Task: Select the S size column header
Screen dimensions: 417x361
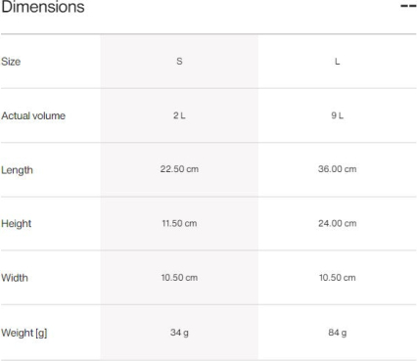Action: coord(179,61)
